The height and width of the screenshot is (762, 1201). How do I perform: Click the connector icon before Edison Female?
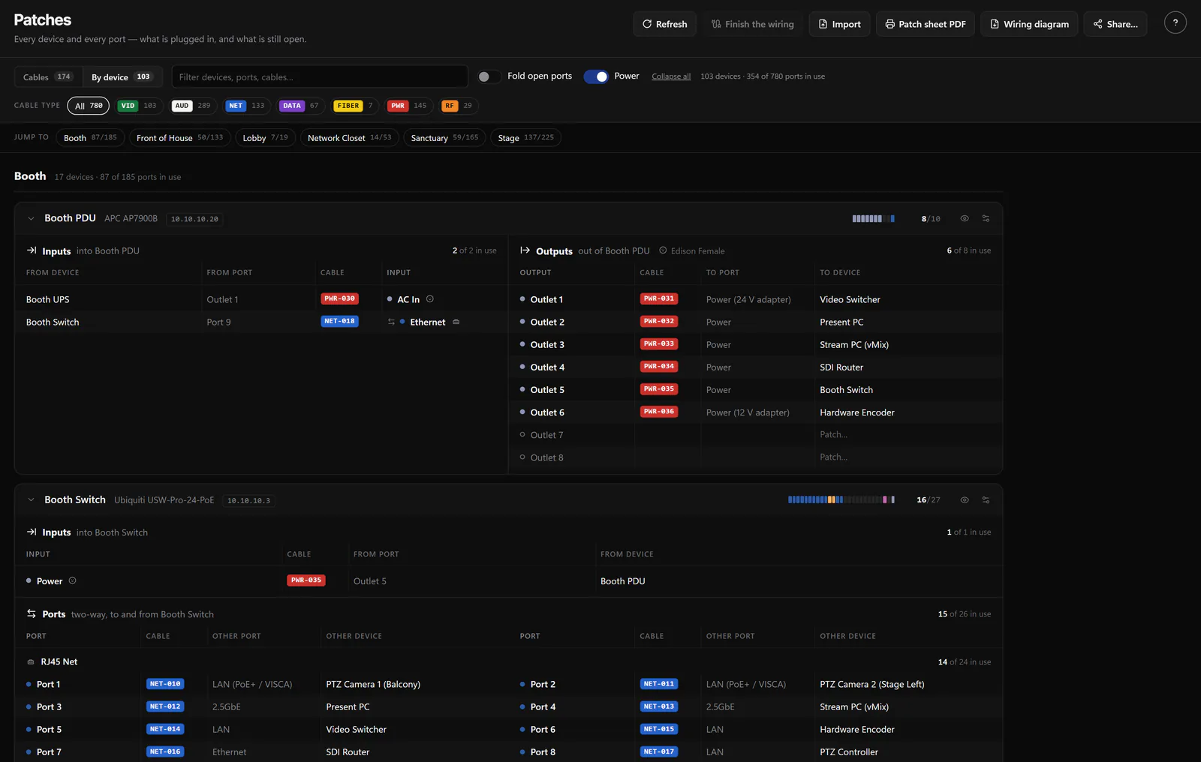pos(663,250)
